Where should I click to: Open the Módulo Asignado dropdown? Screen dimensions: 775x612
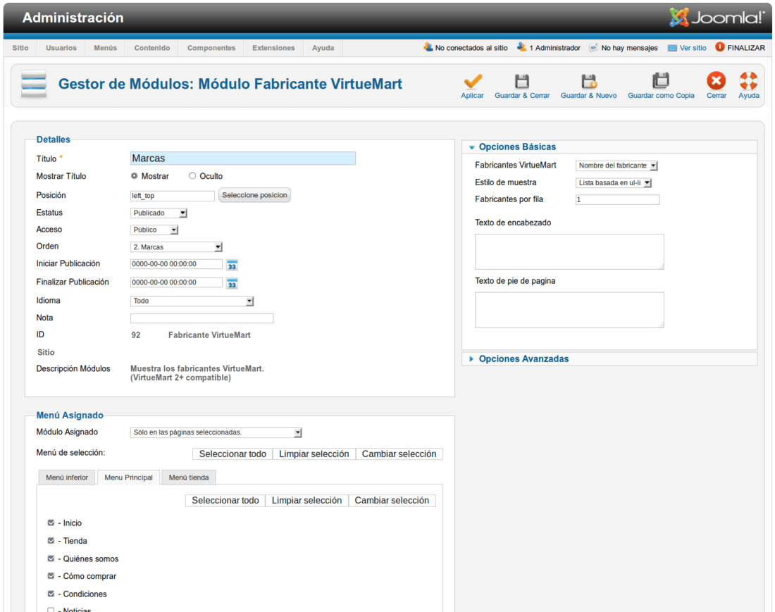216,432
